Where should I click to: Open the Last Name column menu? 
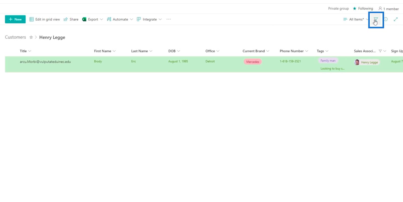(142, 51)
